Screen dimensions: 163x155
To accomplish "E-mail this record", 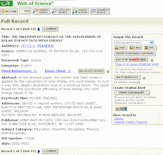I will tap(135, 48).
